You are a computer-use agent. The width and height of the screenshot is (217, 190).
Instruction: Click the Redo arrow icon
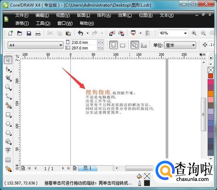pos(95,33)
